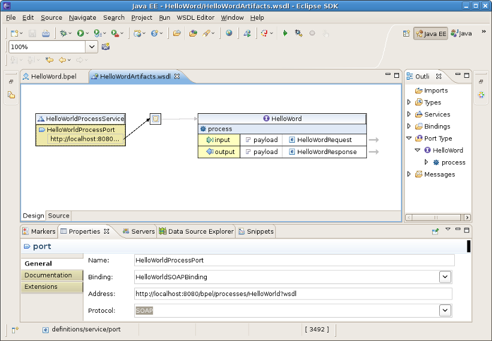This screenshot has width=492, height=341.
Task: Select the input row in diagram
Action: click(x=219, y=140)
